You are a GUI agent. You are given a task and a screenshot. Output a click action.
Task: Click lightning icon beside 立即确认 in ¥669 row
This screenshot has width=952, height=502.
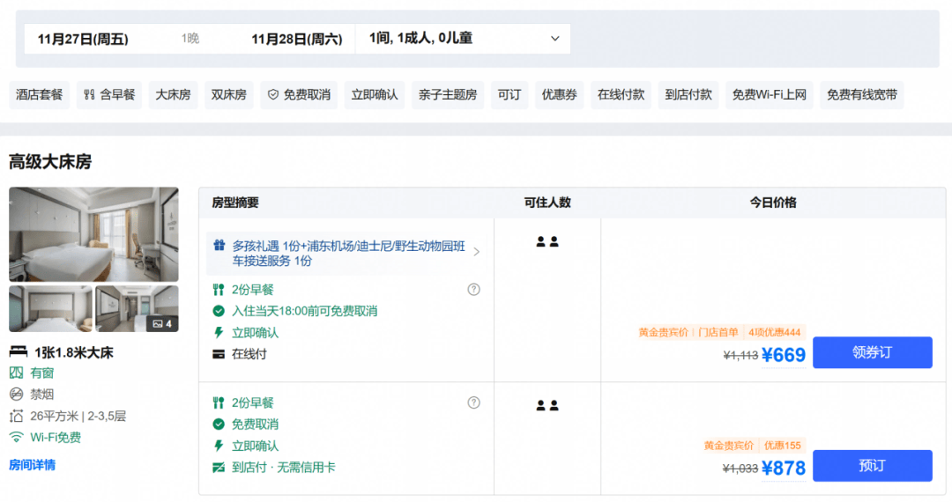pos(219,332)
